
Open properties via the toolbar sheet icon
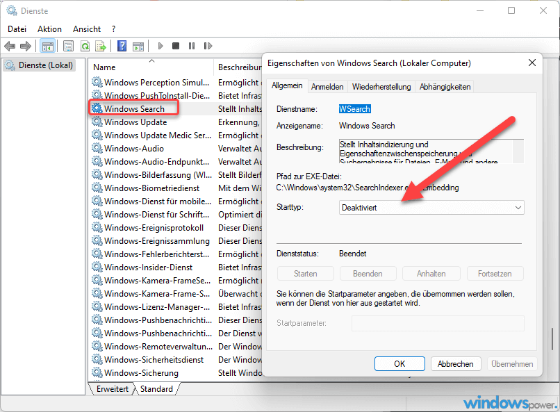(68, 46)
